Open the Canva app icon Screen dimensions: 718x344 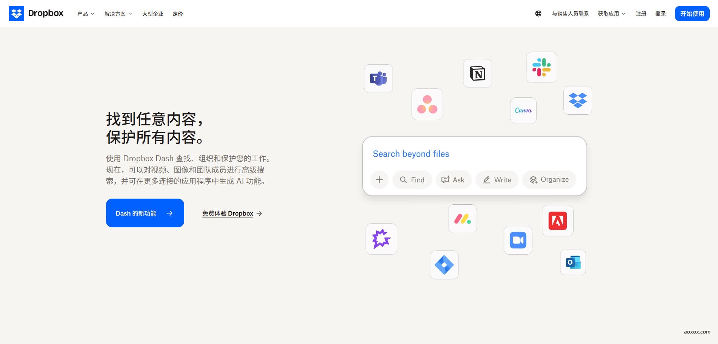(523, 110)
